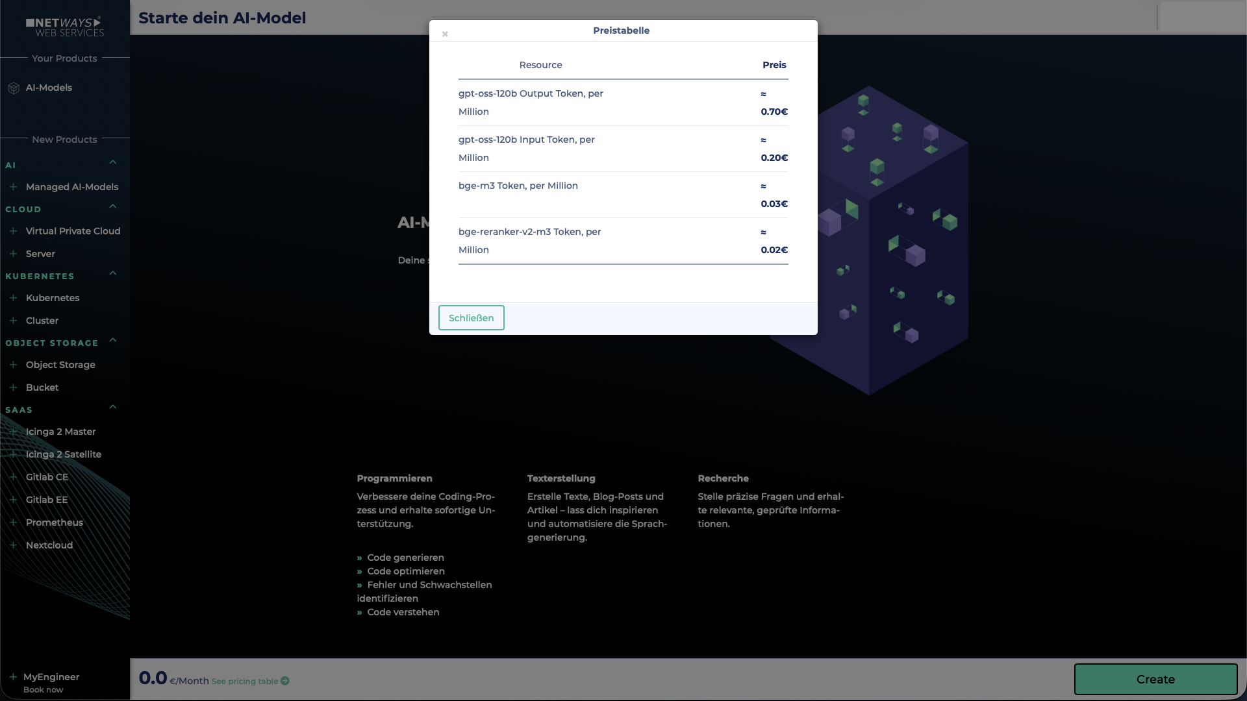Screen dimensions: 1247x701
Task: Close the Preistabelle dialog with the X
Action: [445, 34]
